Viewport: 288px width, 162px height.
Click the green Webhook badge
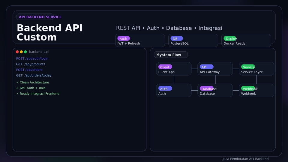(248, 88)
